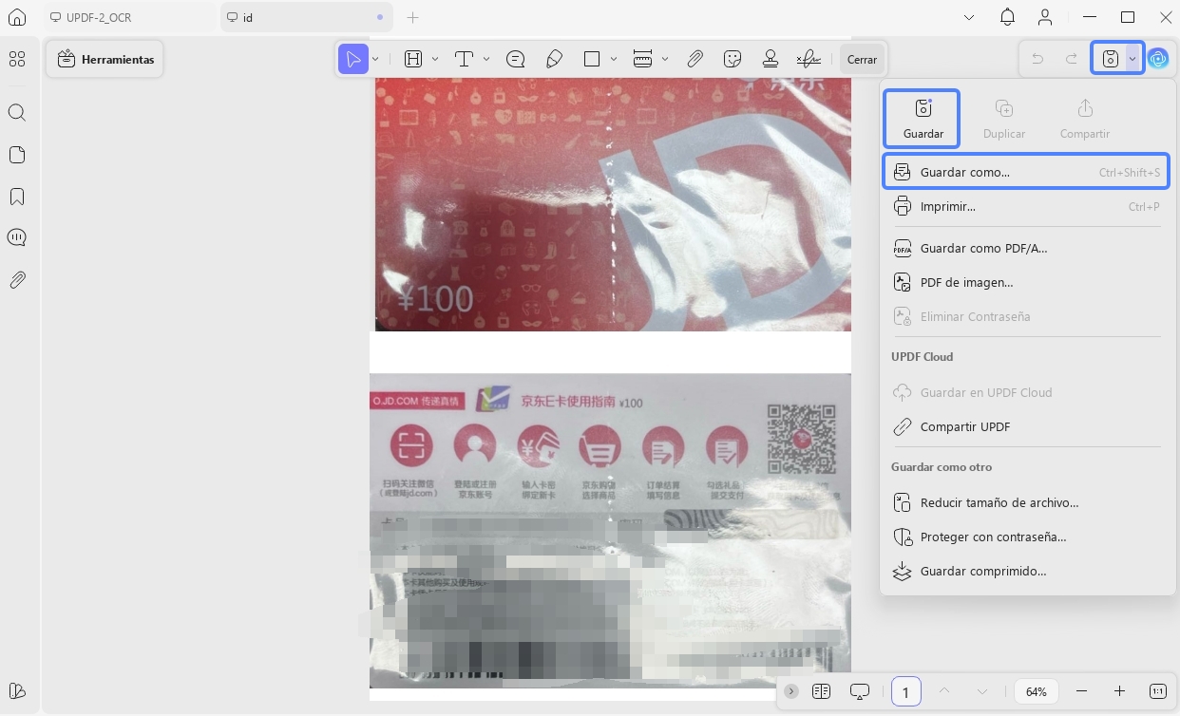The height and width of the screenshot is (716, 1180).
Task: Open the tab list chevron in title bar
Action: pos(969,17)
